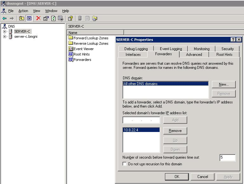Expand the server-c.bmgni tree node
This screenshot has height=184, width=244.
click(4, 37)
